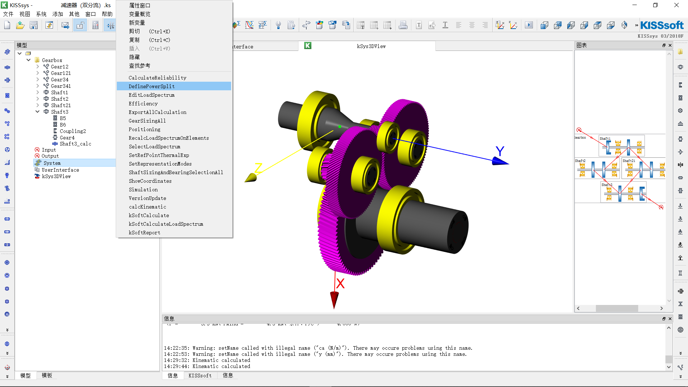Choose DefinePowerSplit from the context menu

coord(174,86)
